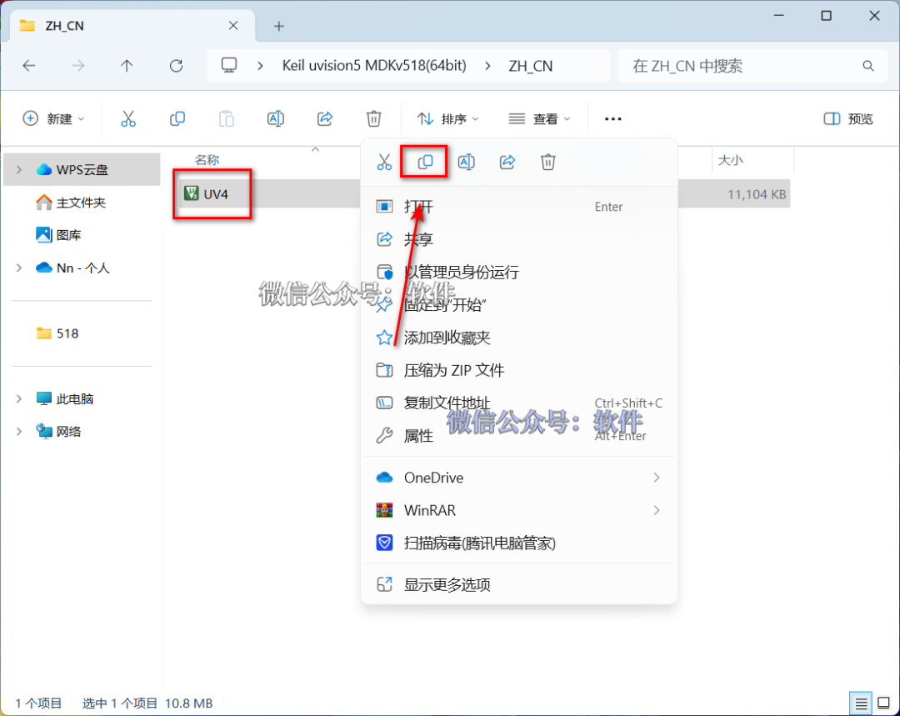Toggle the Preview pane button
Viewport: 900px width, 716px height.
[x=848, y=119]
